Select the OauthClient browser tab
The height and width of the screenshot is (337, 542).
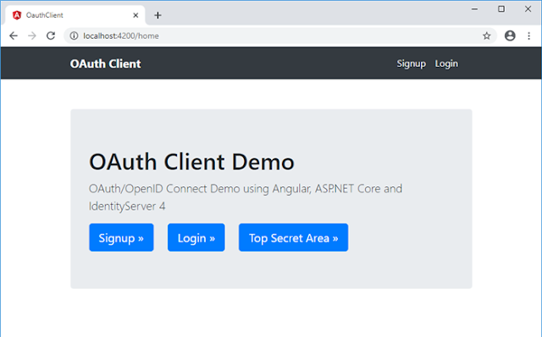tap(75, 15)
